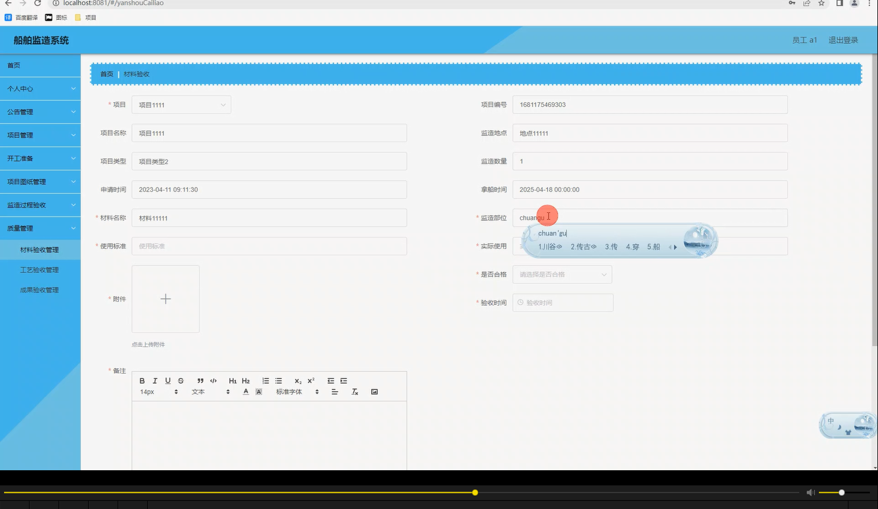Click the 监造部位 input field
This screenshot has height=509, width=878.
click(650, 218)
